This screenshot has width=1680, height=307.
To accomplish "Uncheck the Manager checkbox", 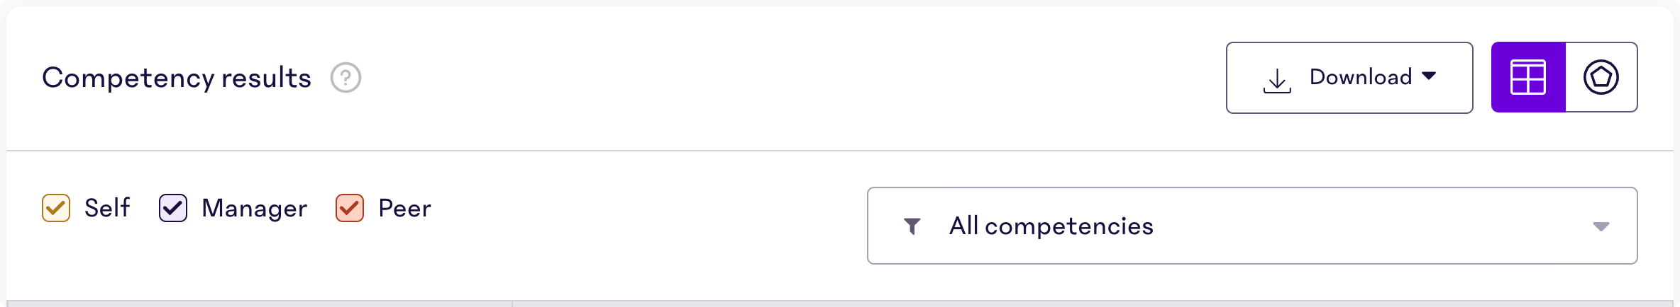I will [173, 208].
